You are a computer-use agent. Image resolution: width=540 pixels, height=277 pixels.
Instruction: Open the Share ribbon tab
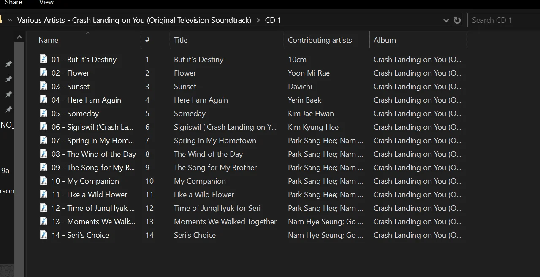tap(14, 3)
